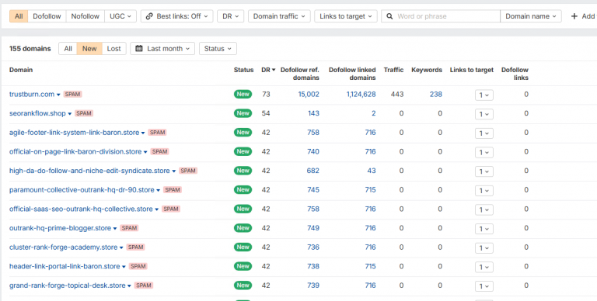
Task: Click SPAM badge next to seorankflow.shop
Action: coord(84,113)
